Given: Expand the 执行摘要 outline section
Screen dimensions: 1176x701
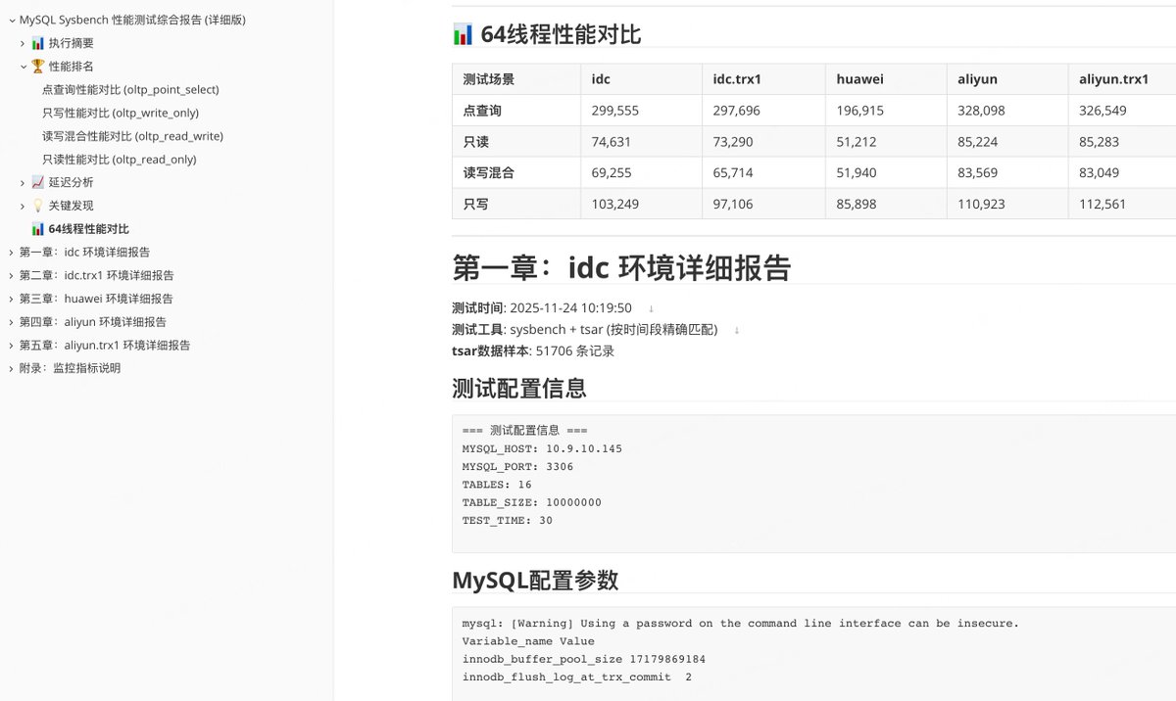Looking at the screenshot, I should click(23, 43).
